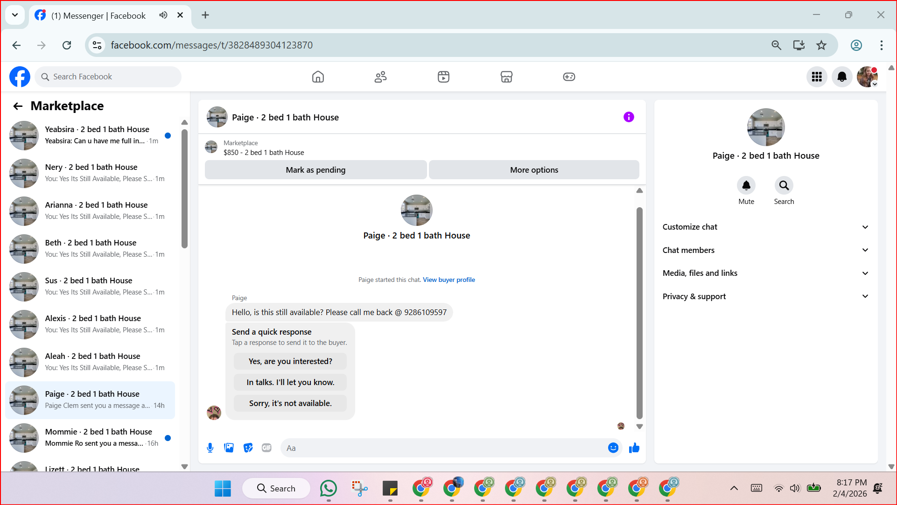The height and width of the screenshot is (505, 897).
Task: Click the voice clip microphone icon
Action: click(210, 448)
